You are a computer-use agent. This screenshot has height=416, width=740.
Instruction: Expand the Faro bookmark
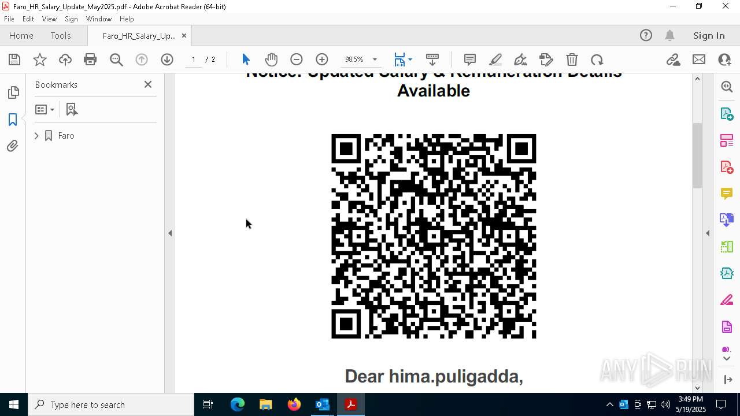[36, 136]
